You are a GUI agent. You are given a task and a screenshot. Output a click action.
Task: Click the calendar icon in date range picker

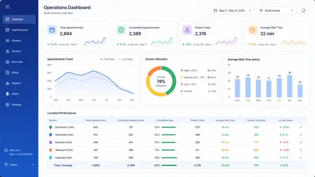coord(215,10)
